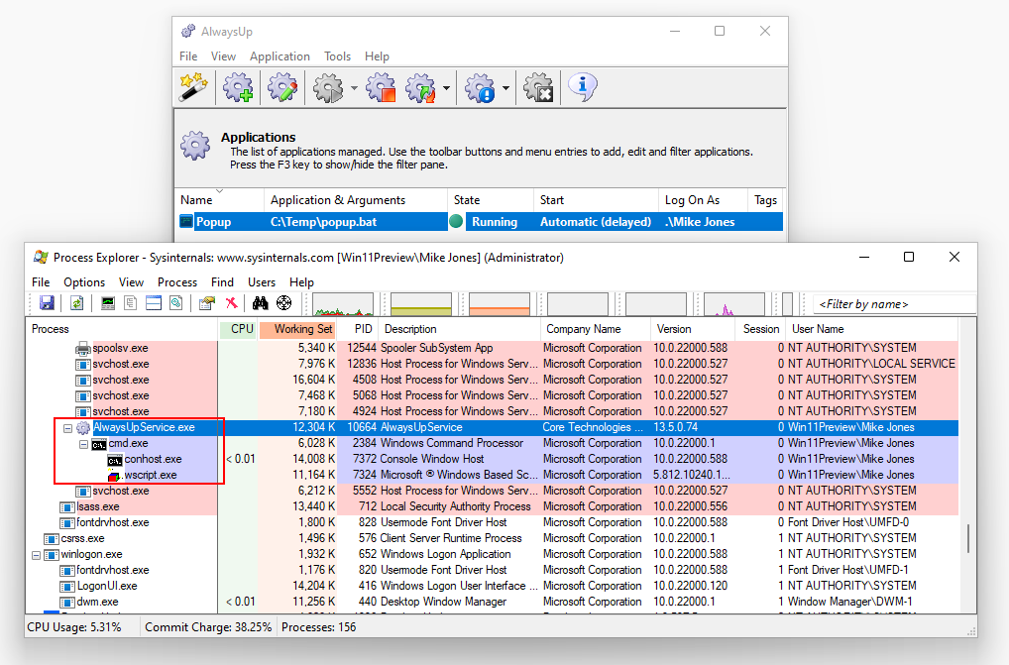Click the DLL/handle view icon in Process Explorer toolbar
The width and height of the screenshot is (1009, 665).
175,303
